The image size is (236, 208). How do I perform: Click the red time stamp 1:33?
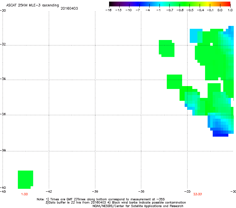point(24,194)
